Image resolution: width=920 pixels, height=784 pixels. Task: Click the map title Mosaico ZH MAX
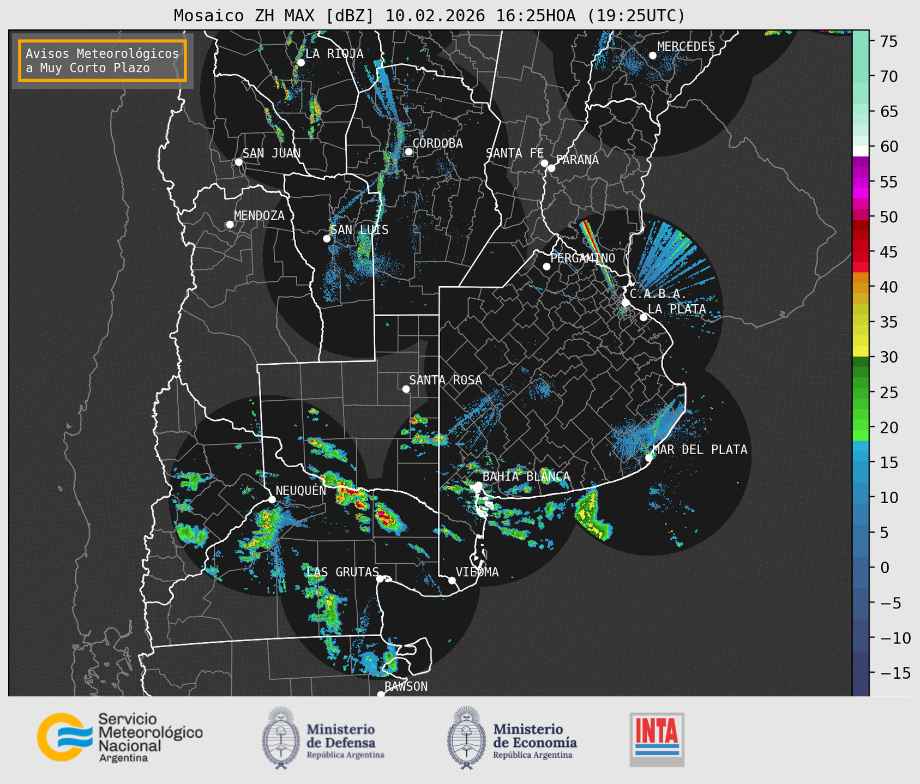coord(429,15)
